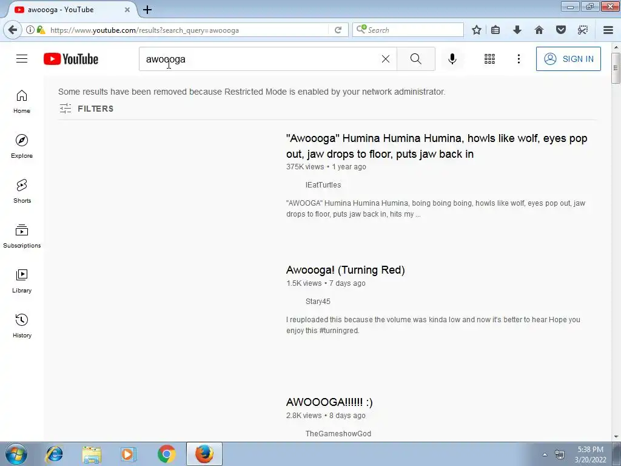Click the browser URL address bar
This screenshot has width=621, height=466.
pos(188,30)
